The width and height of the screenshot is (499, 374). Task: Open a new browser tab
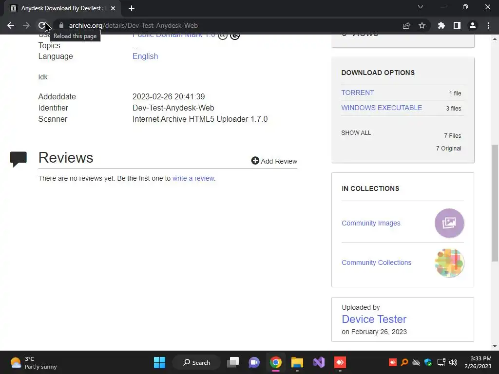click(x=132, y=8)
